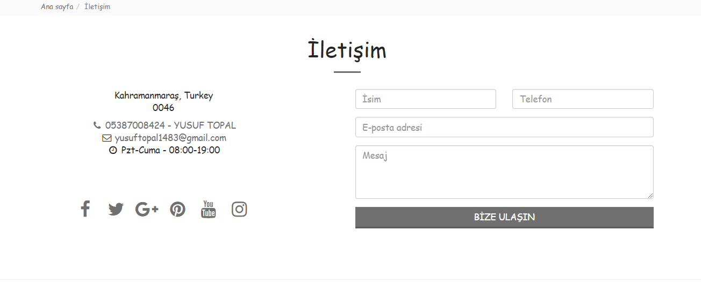Visit the Google Plus icon link

147,209
